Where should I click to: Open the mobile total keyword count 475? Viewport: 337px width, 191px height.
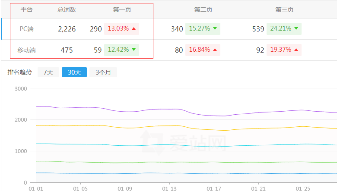(x=67, y=50)
